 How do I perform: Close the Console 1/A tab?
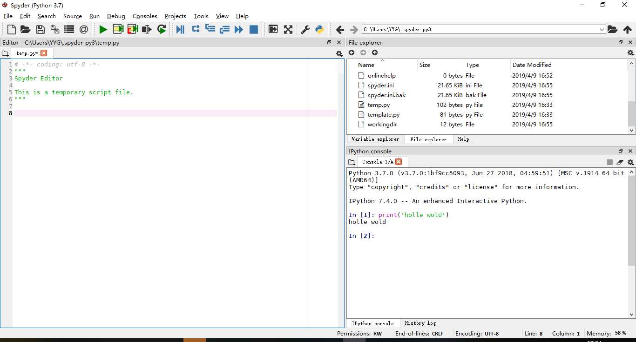point(399,162)
